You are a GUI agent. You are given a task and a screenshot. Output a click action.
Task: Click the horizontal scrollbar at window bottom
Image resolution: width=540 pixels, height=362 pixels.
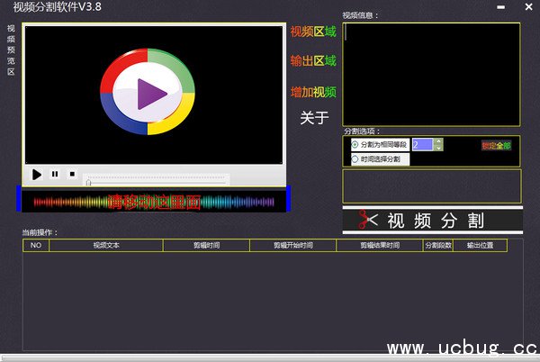(270, 357)
